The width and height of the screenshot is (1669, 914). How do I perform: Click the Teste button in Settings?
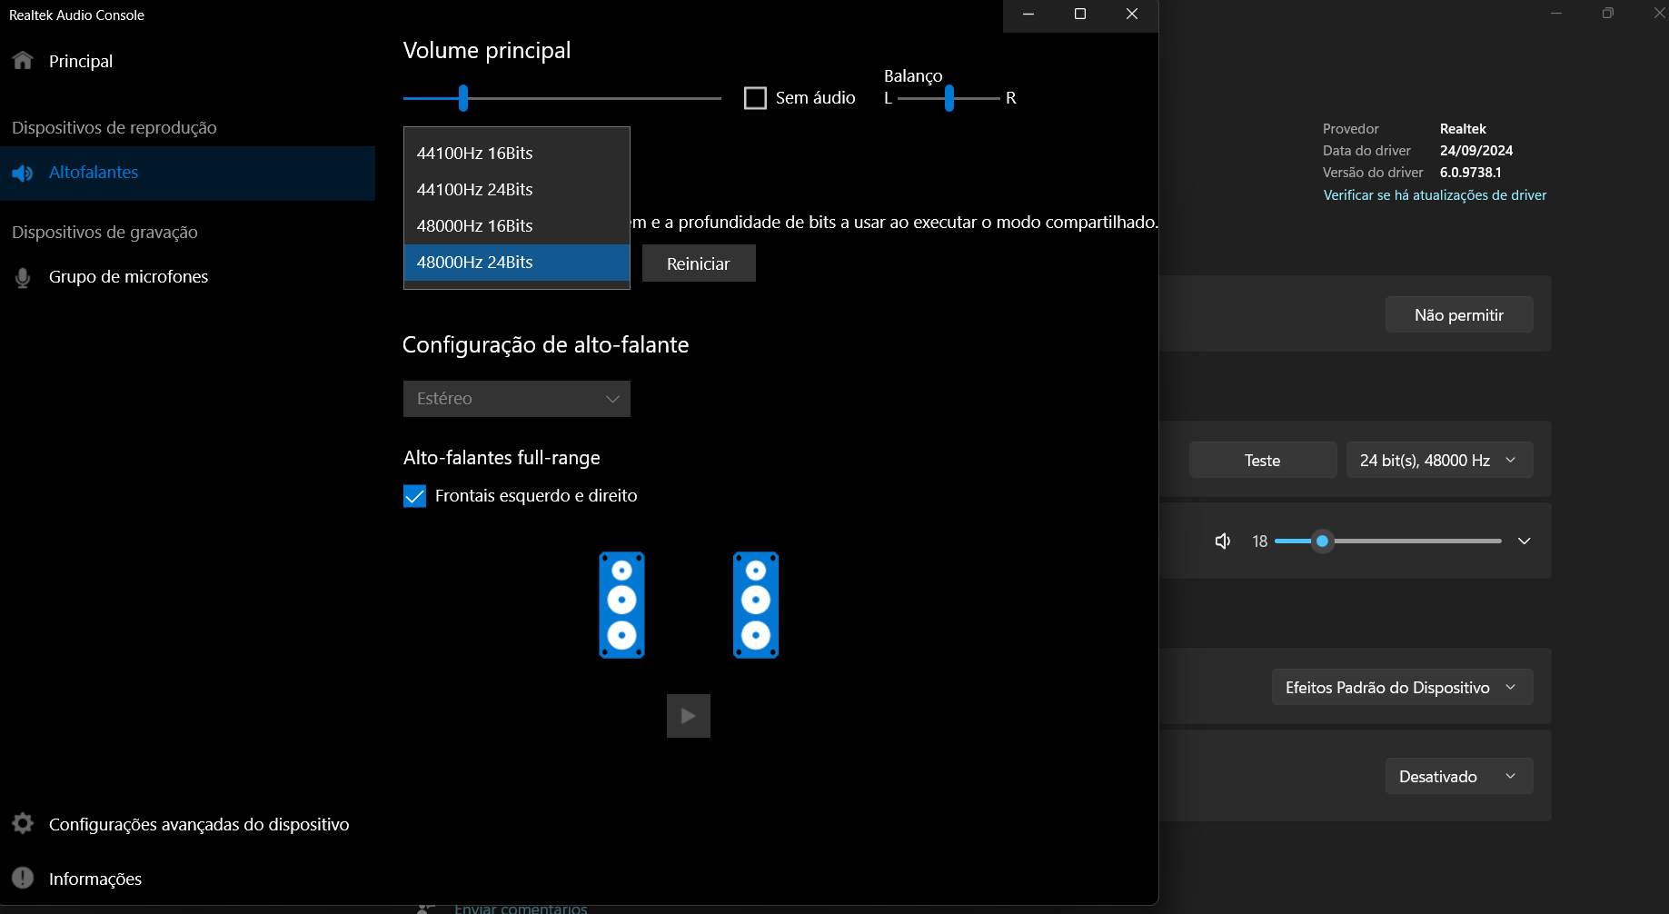1263,460
